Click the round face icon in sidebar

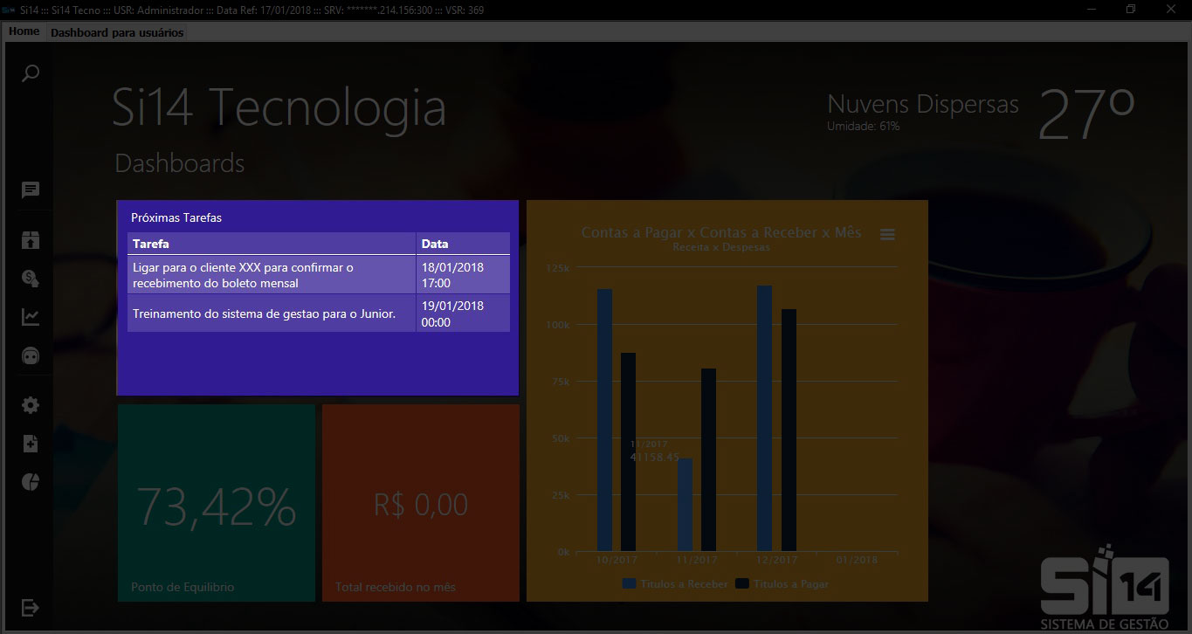(x=31, y=356)
